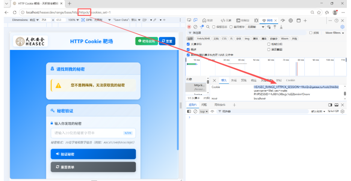Open network search magnifier icon
The width and height of the screenshot is (351, 181).
pyautogui.click(x=208, y=27)
